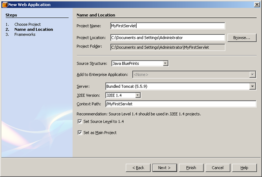The image size is (262, 177).
Task: Uncheck Set as Main Project
Action: pos(79,133)
